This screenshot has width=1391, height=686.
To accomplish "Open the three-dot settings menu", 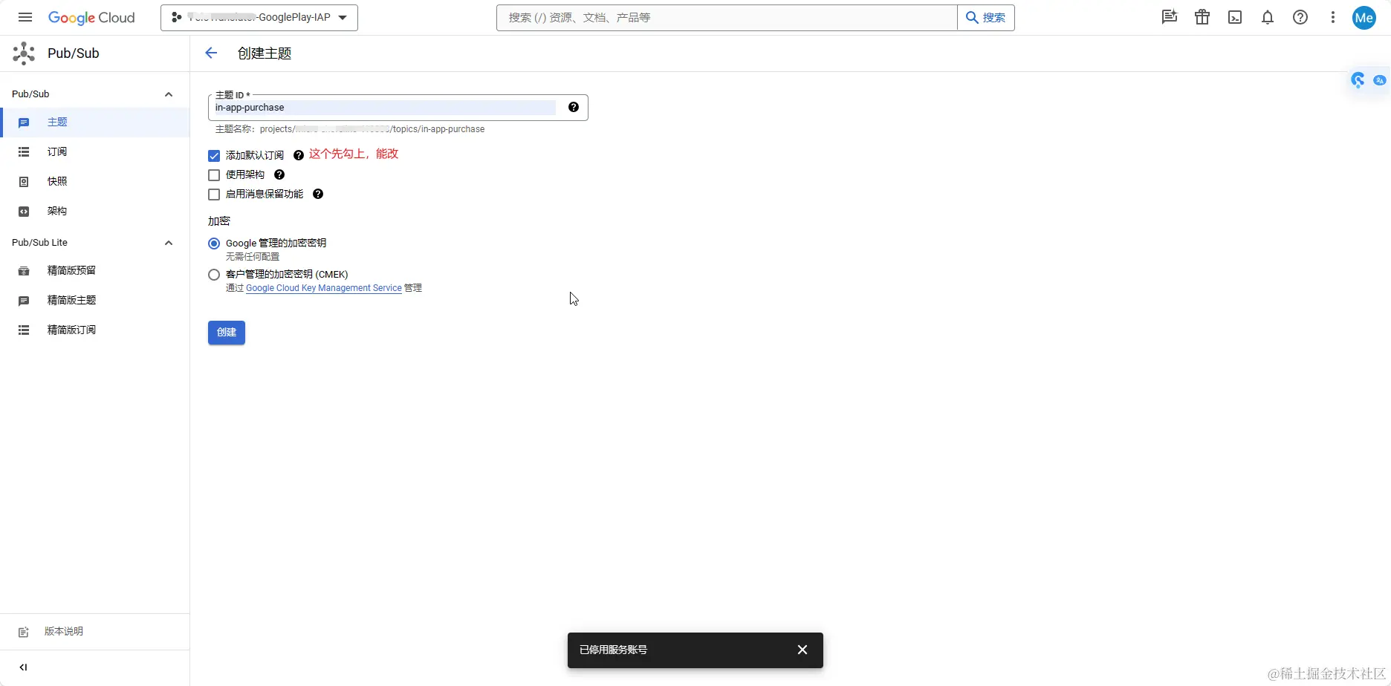I will pyautogui.click(x=1333, y=17).
